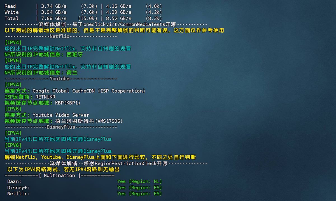The width and height of the screenshot is (336, 201).
Task: Click the "[IPV6]" tag under the Netflix heading
Action: (13, 61)
